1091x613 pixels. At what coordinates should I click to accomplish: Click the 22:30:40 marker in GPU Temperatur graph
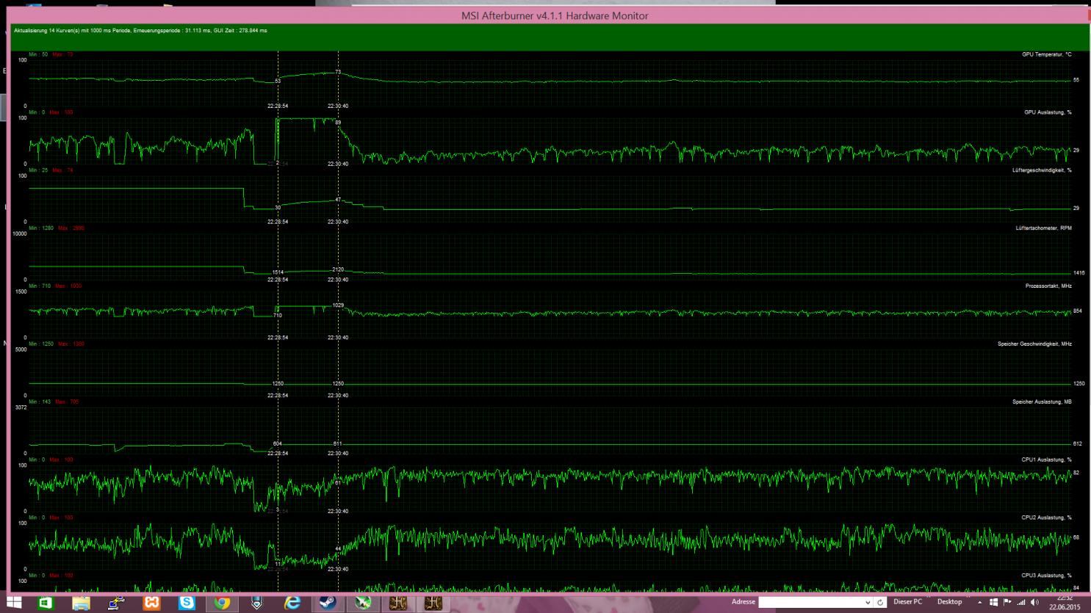click(338, 106)
